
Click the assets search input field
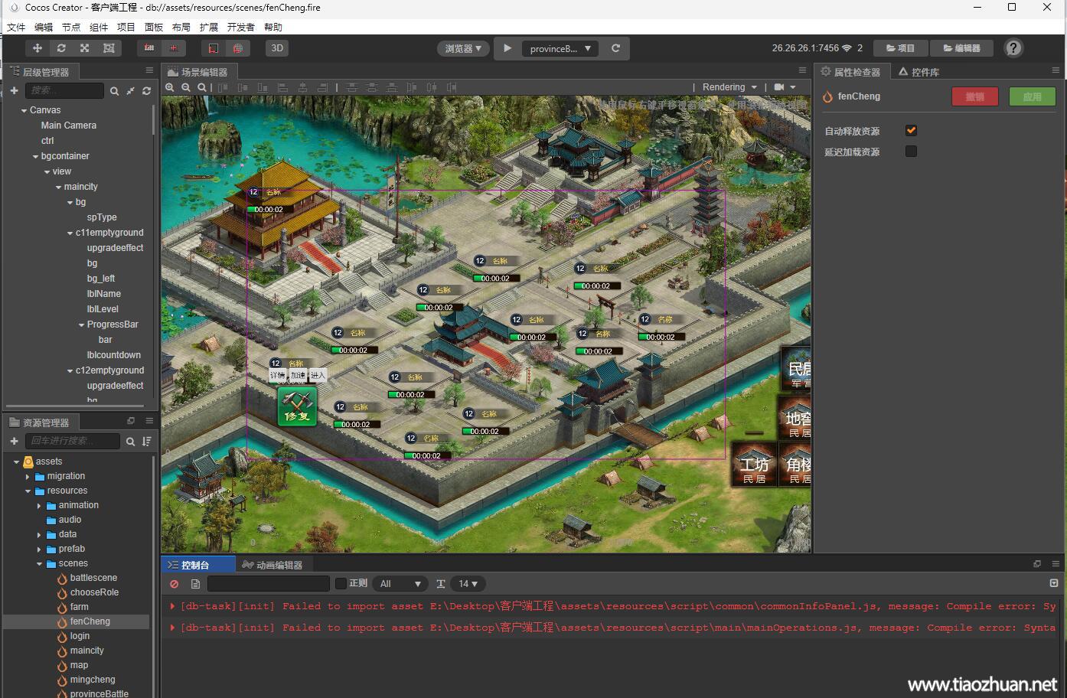[73, 441]
